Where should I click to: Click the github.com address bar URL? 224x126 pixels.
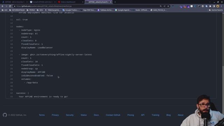coord(44,6)
